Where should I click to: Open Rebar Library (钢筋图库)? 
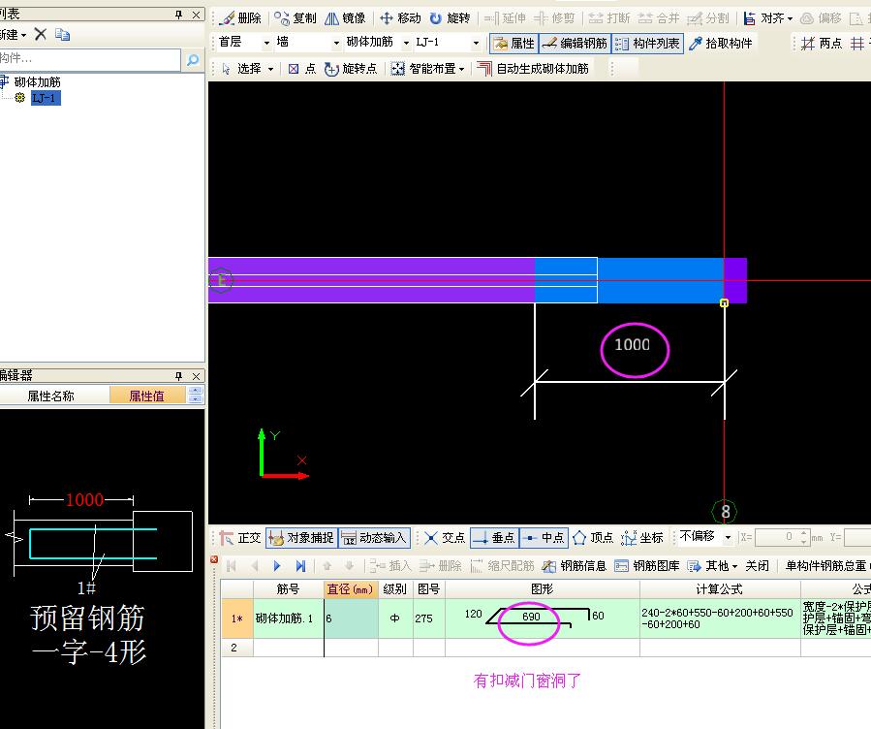point(647,565)
